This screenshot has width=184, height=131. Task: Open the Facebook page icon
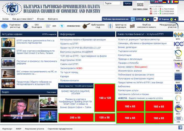click(180, 128)
